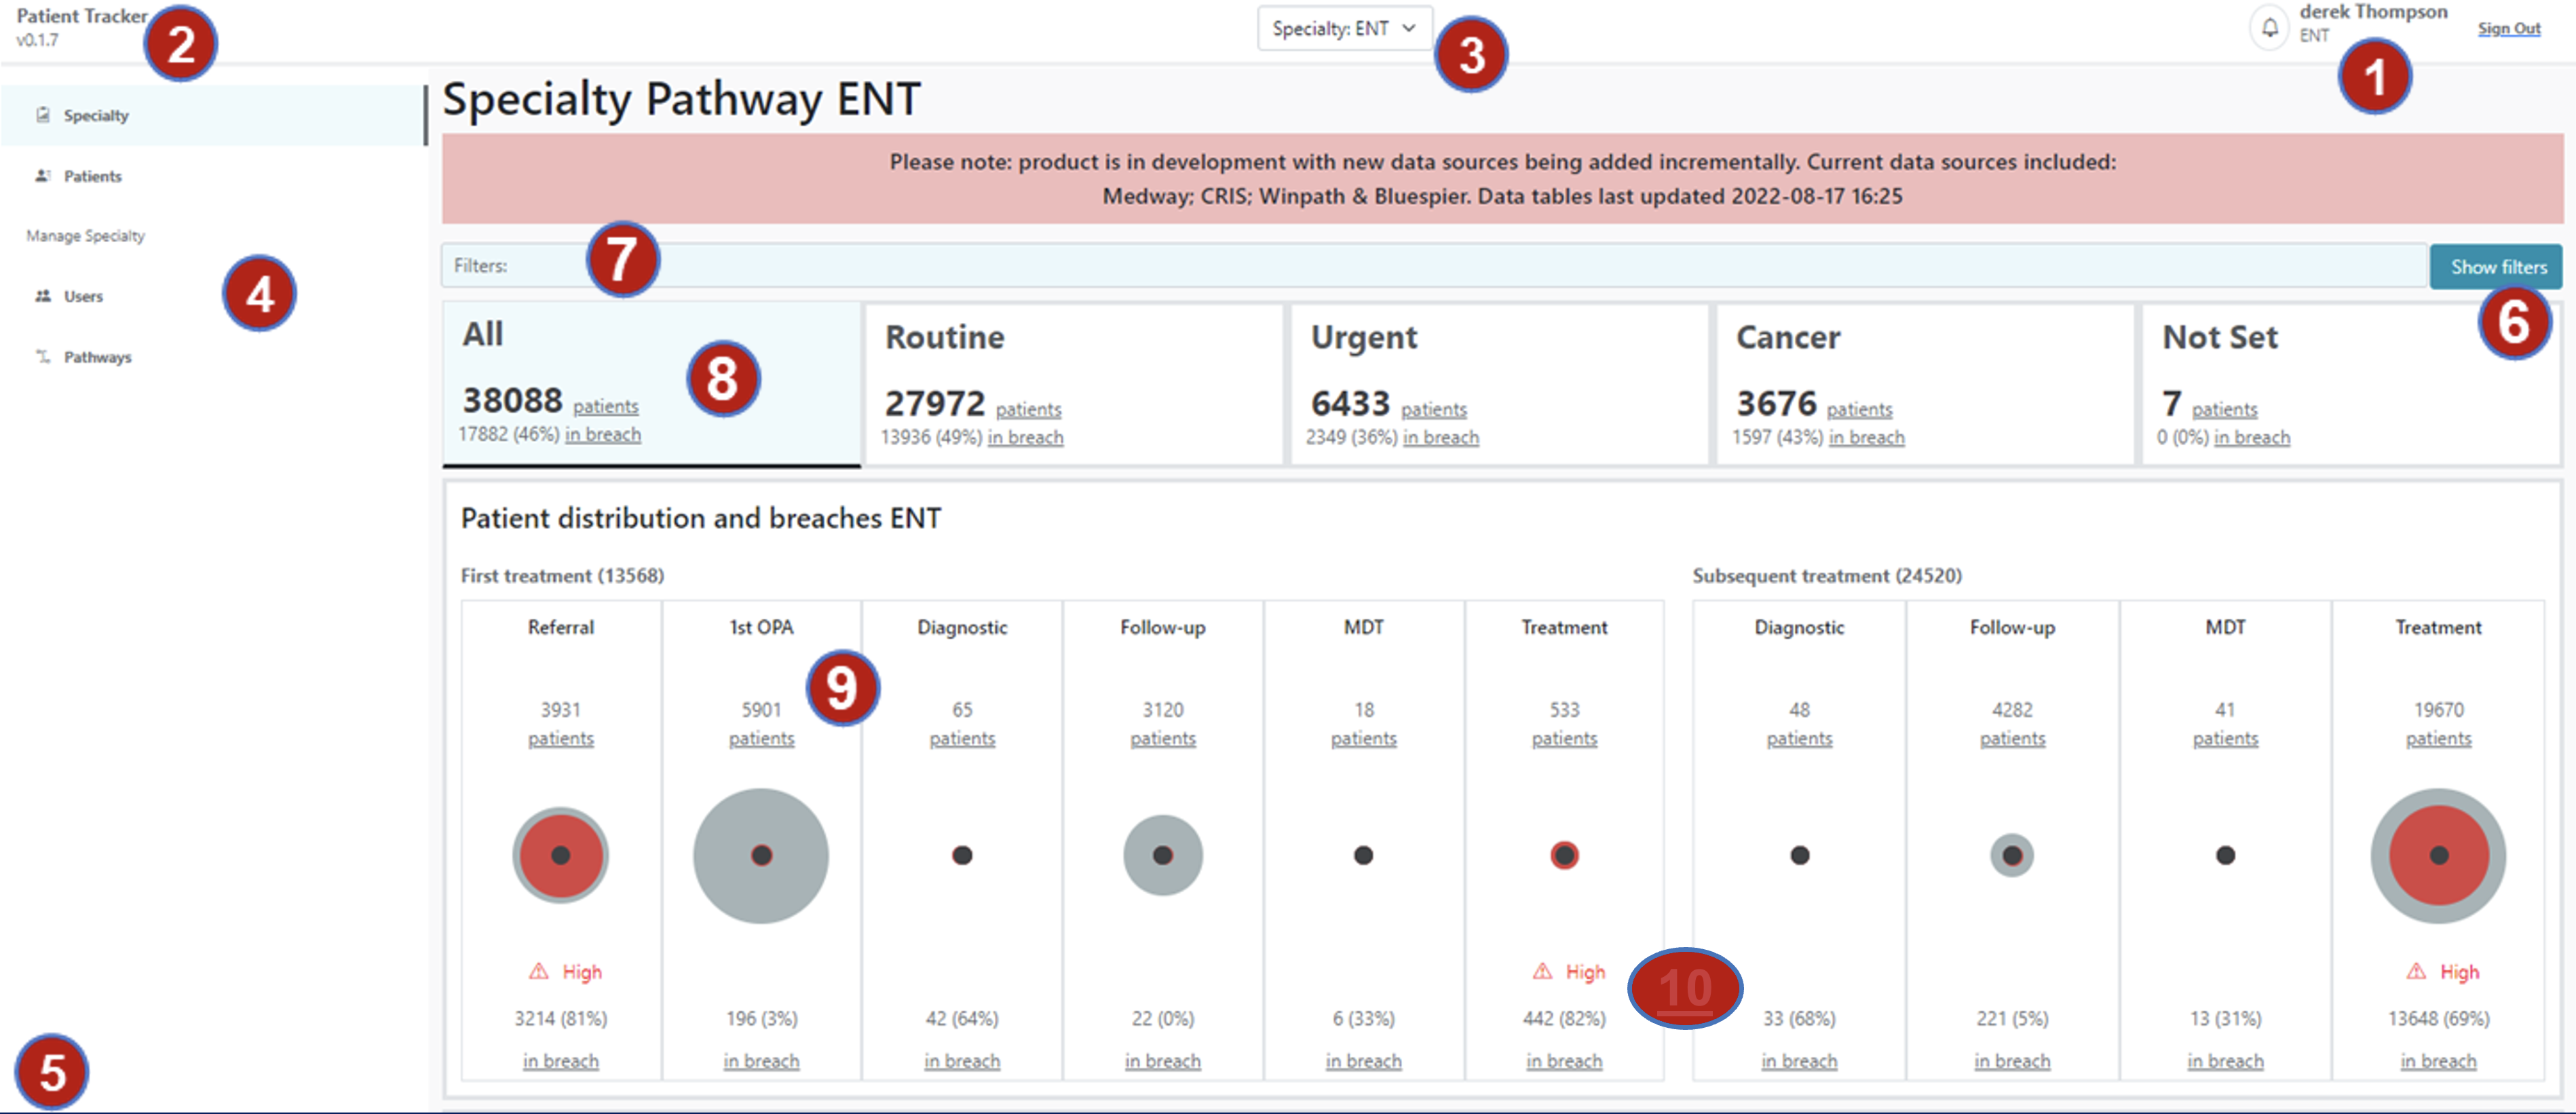Viewport: 2576px width, 1114px height.
Task: Click the Referral High warning triangle icon
Action: [x=538, y=971]
